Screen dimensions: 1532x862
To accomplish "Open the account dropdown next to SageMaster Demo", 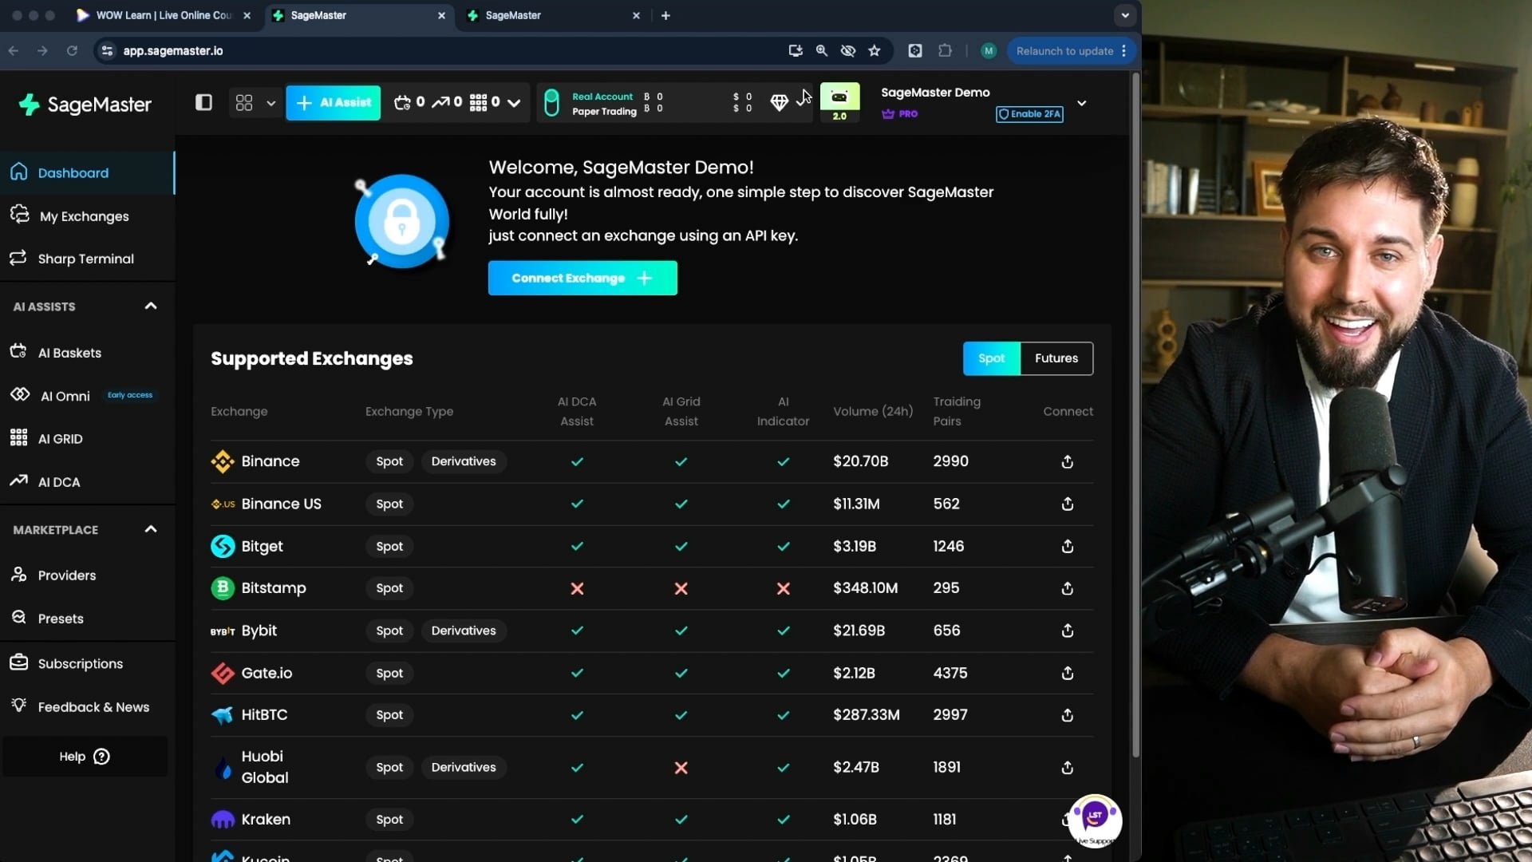I will pyautogui.click(x=1082, y=103).
